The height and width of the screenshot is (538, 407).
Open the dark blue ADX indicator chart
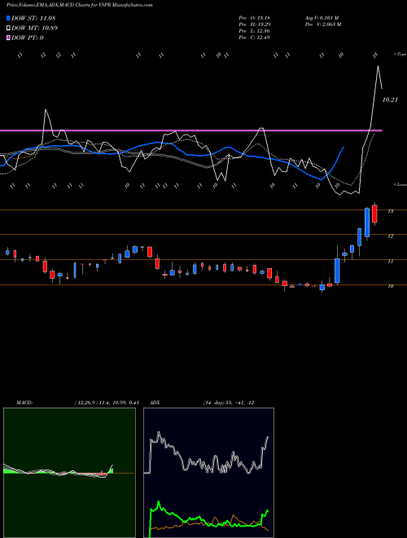[208, 473]
